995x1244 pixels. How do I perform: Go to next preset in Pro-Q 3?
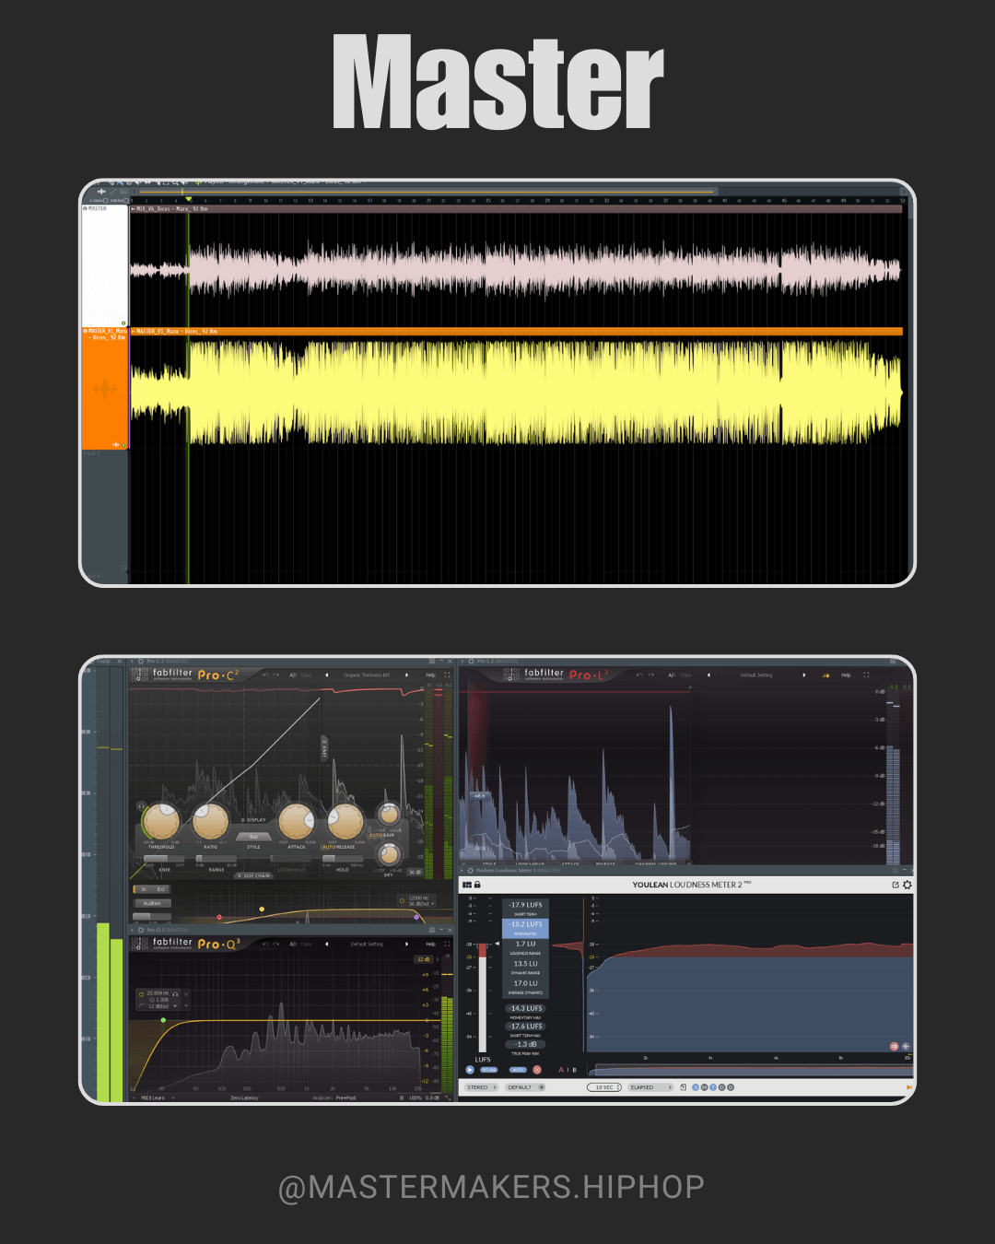point(406,944)
